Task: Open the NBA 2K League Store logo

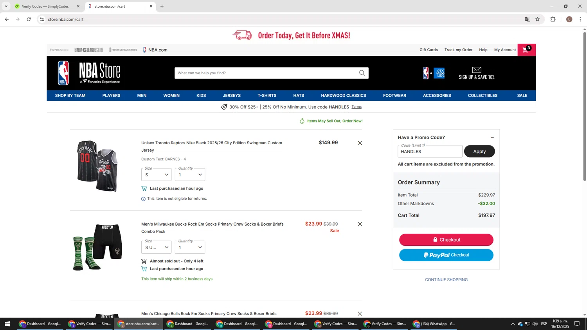Action: point(123,50)
